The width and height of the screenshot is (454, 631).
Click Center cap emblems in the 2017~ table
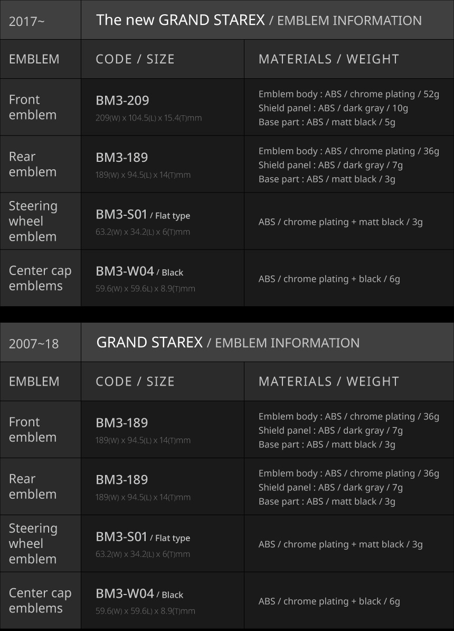coord(40,278)
